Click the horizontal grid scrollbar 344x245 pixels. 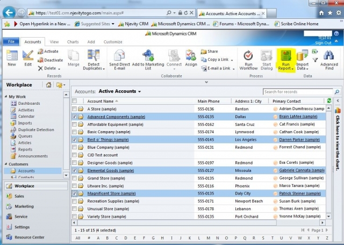point(177,222)
